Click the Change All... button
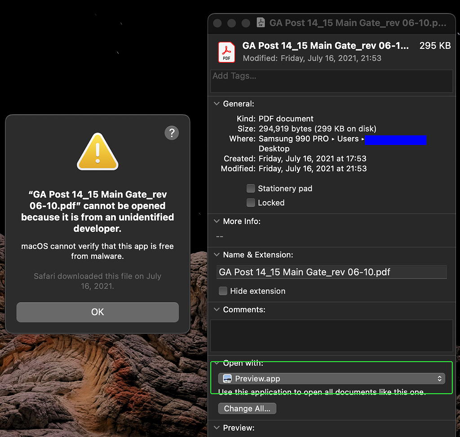 (247, 409)
